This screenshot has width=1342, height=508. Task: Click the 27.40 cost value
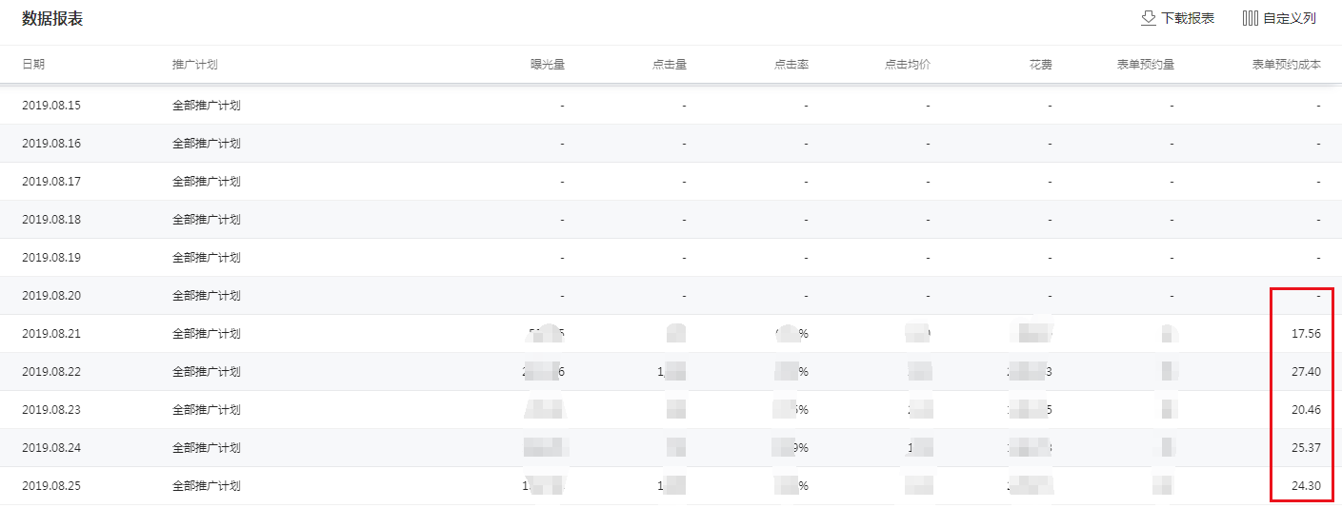tap(1306, 372)
